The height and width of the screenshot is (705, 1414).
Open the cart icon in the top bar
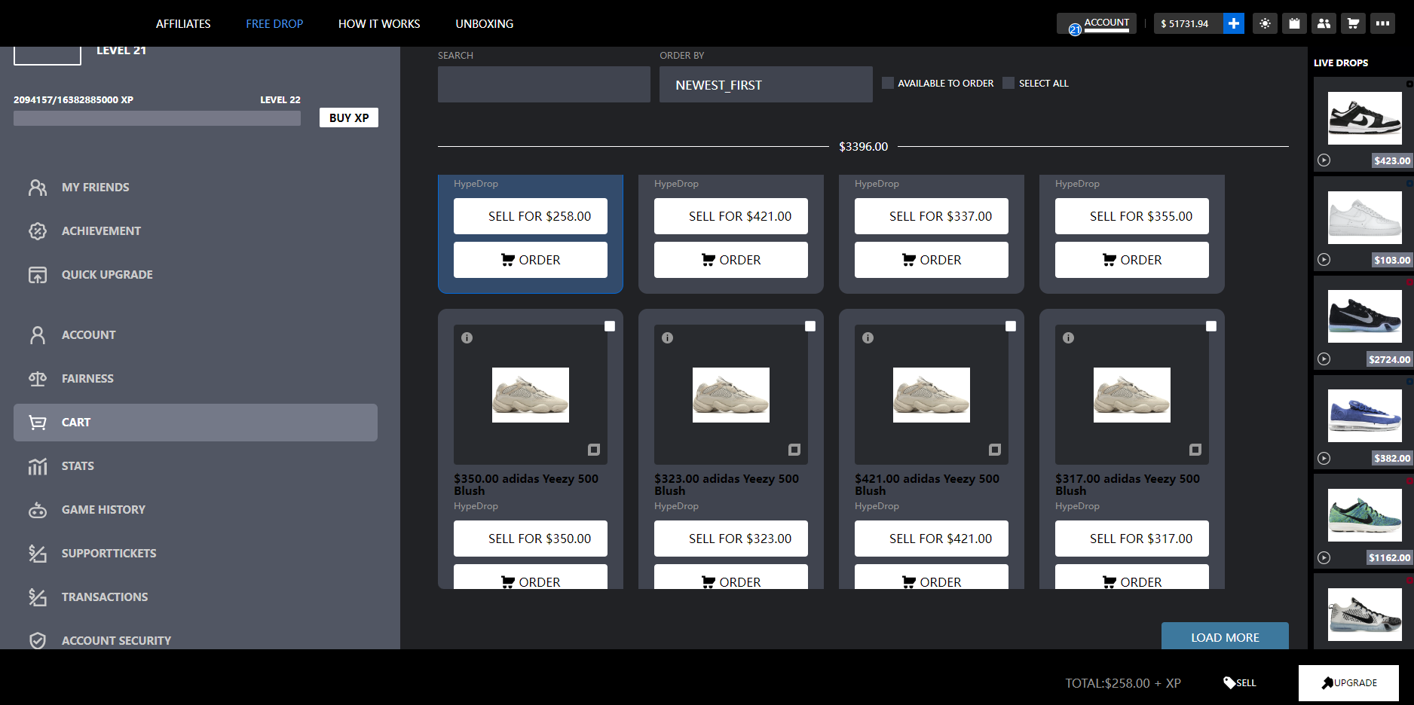pos(1353,23)
